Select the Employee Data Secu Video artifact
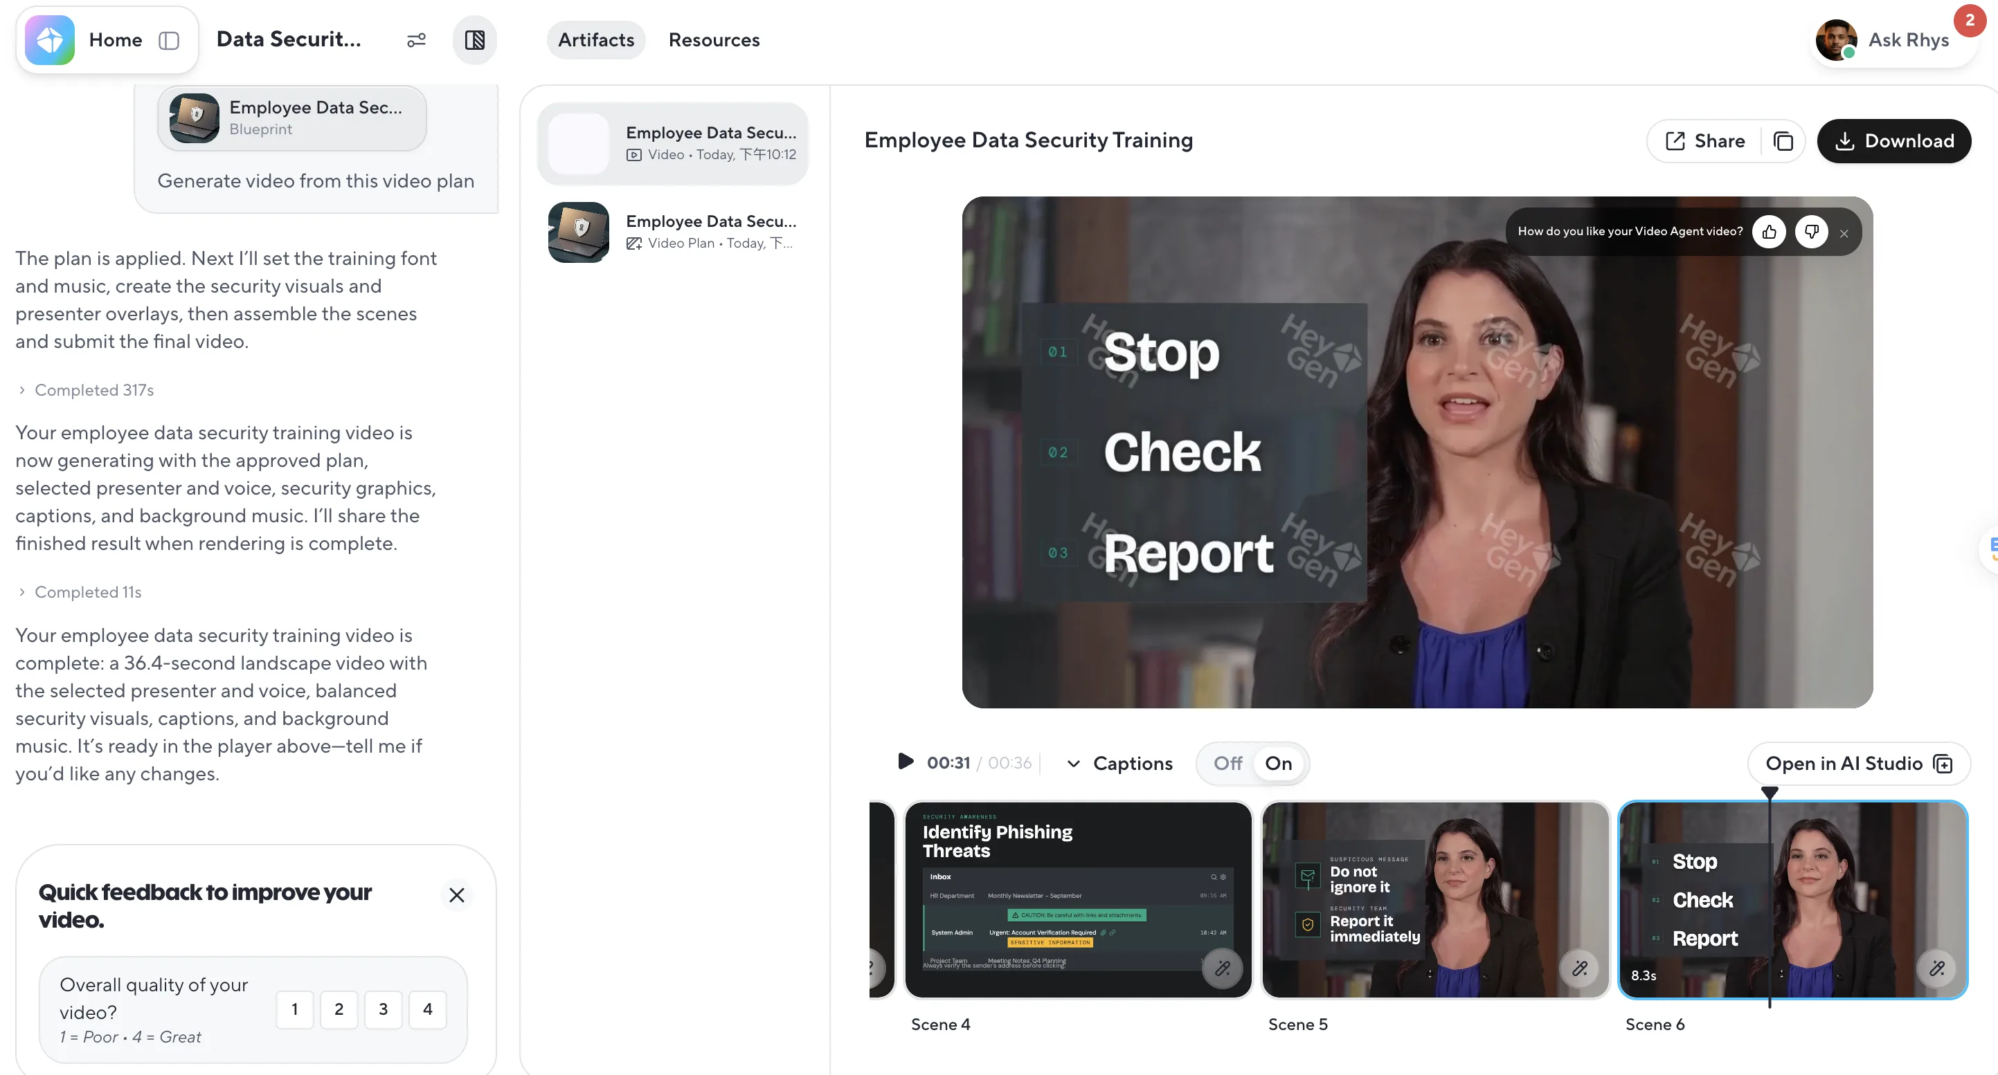This screenshot has width=1998, height=1075. tap(672, 143)
